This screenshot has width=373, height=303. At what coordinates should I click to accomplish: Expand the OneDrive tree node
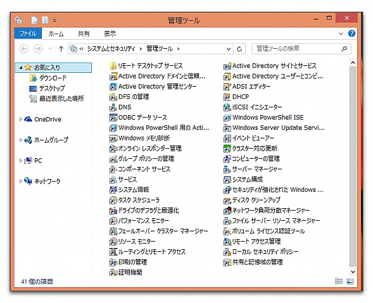[21, 120]
